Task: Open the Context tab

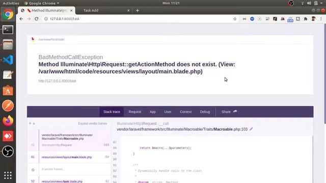Action: (x=185, y=112)
